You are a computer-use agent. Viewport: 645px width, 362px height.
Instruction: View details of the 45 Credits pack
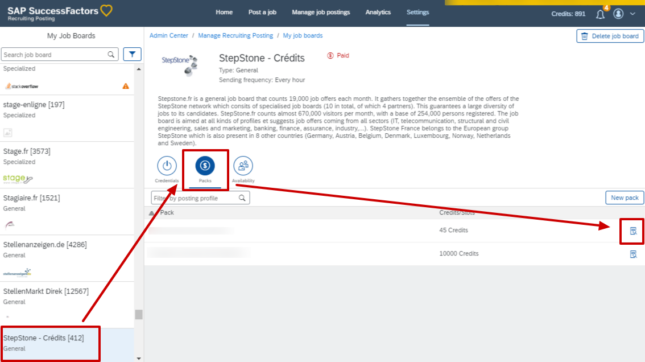tap(633, 231)
